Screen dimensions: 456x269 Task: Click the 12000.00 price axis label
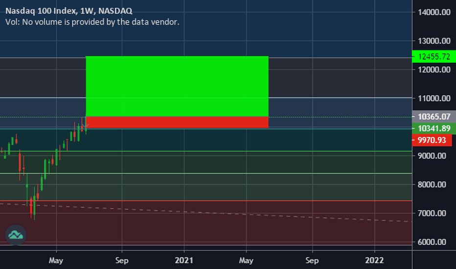pyautogui.click(x=434, y=69)
